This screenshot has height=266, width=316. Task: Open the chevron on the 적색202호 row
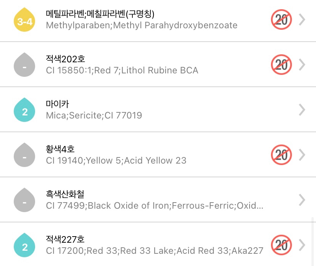[302, 65]
